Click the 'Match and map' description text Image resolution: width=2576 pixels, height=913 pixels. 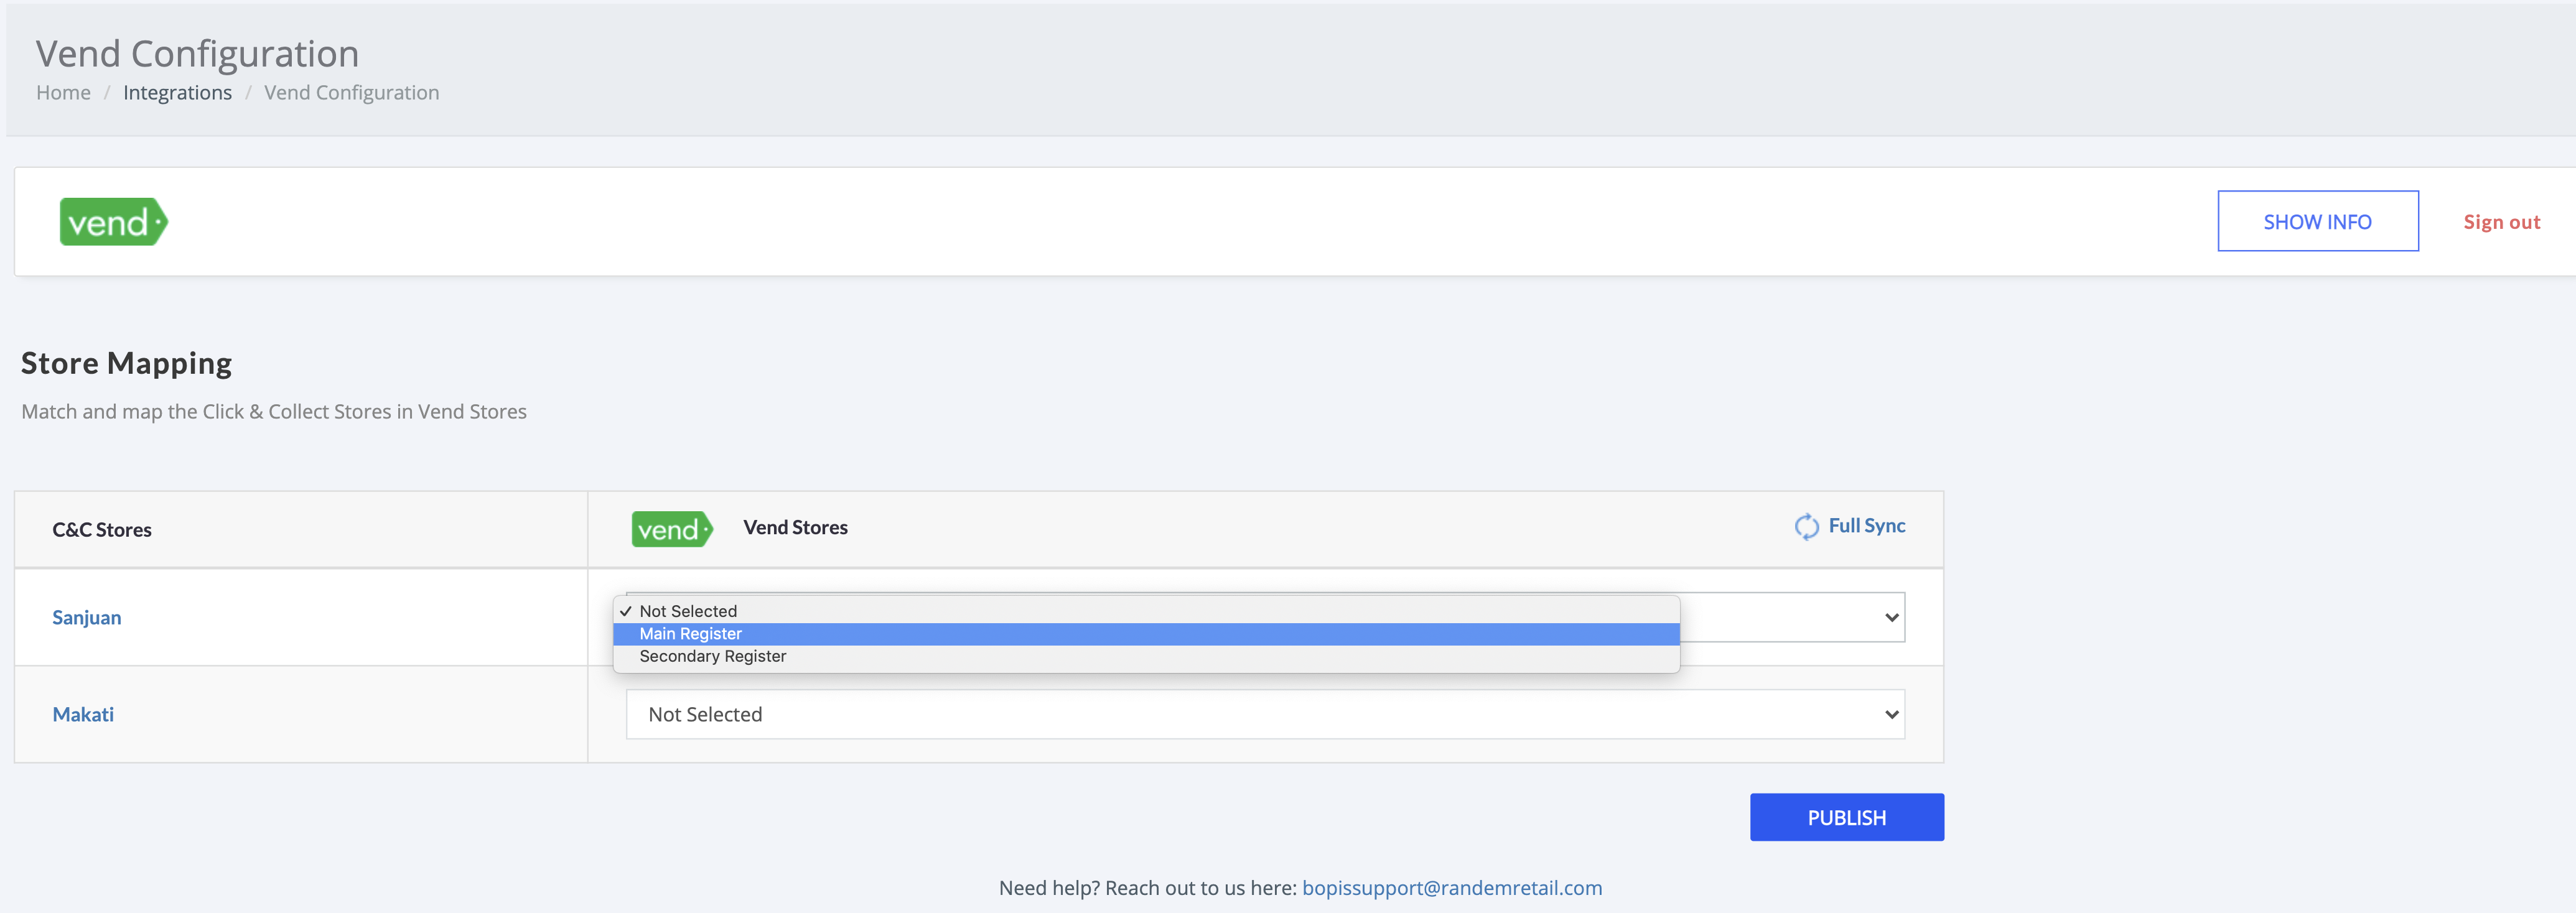(274, 411)
